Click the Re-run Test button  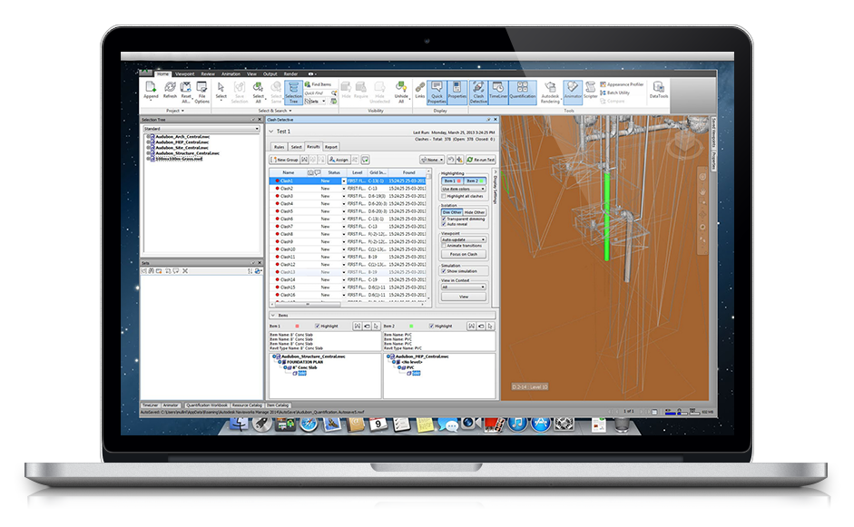(481, 160)
